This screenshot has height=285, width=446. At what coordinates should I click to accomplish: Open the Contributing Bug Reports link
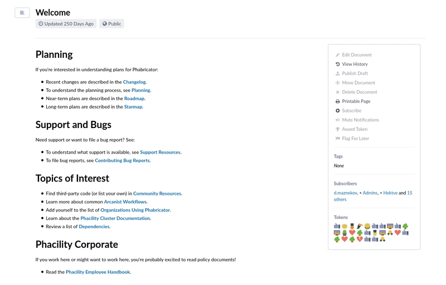click(122, 160)
